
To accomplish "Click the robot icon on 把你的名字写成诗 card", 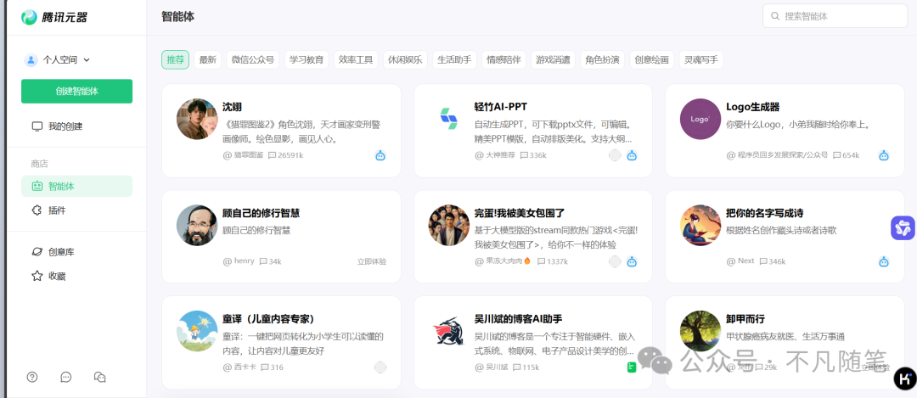I will pyautogui.click(x=884, y=262).
